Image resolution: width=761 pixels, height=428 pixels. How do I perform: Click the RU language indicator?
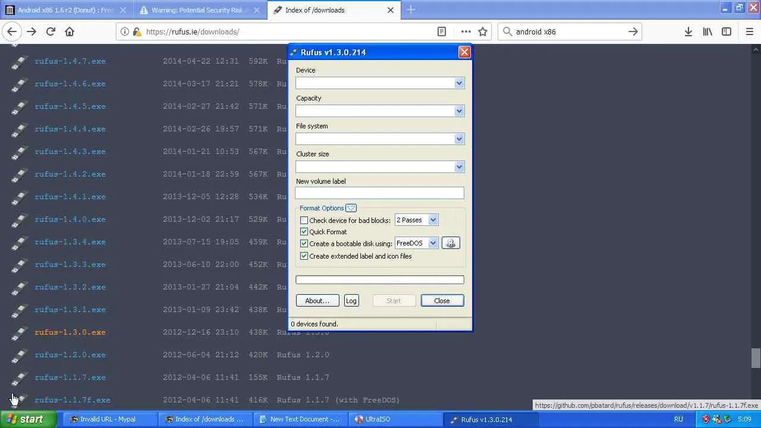click(678, 419)
